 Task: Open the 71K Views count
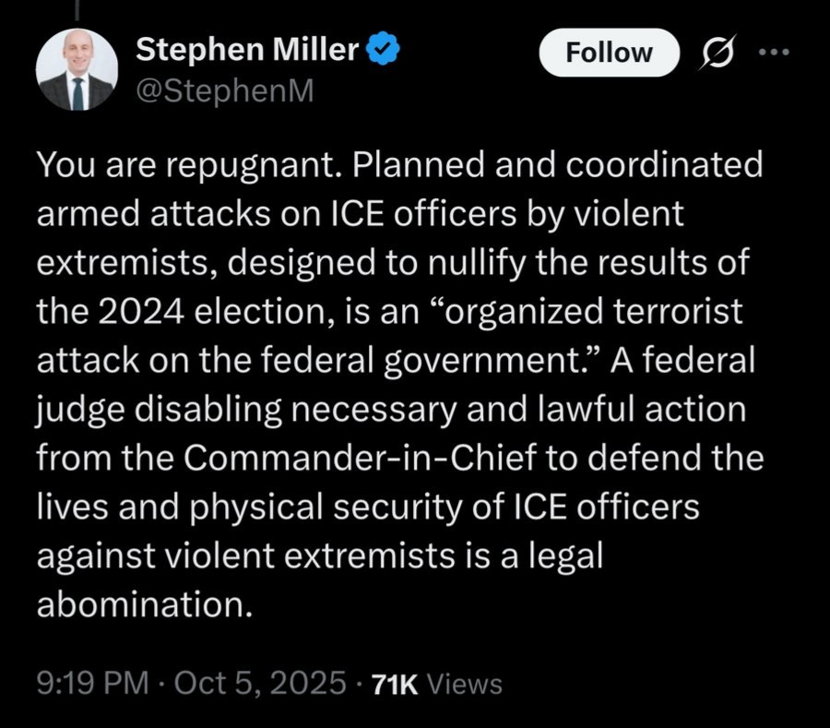435,684
